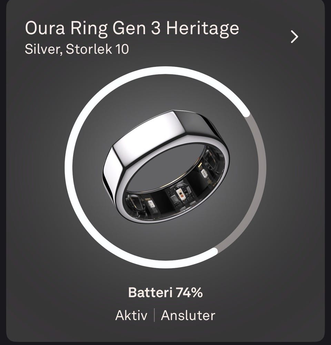Open ring details via the right chevron
The width and height of the screenshot is (331, 345).
[294, 37]
